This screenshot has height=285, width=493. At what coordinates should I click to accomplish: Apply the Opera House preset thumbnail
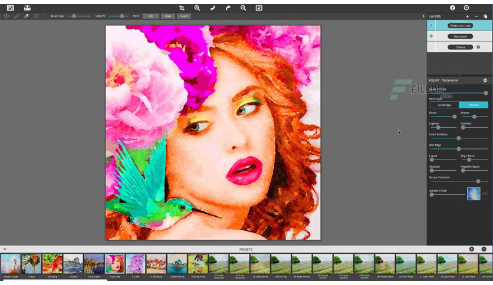coord(177,264)
